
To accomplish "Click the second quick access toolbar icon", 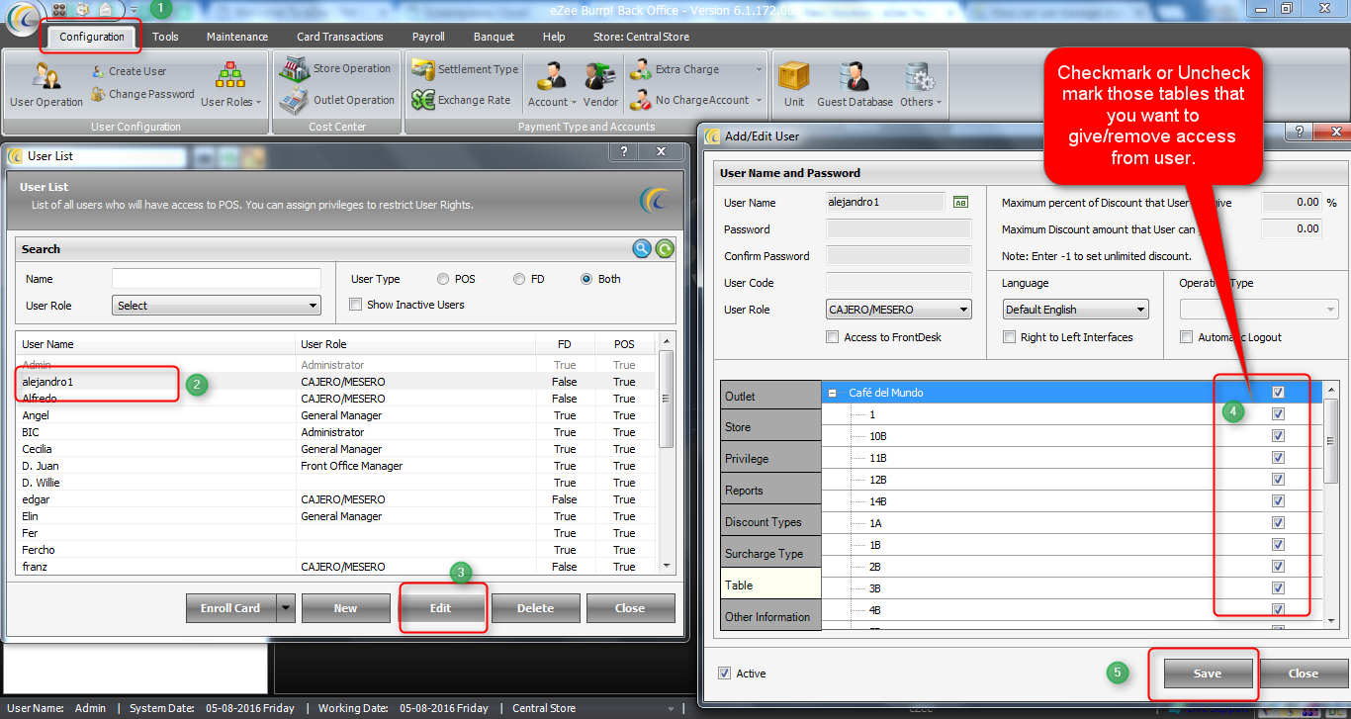I will (82, 9).
